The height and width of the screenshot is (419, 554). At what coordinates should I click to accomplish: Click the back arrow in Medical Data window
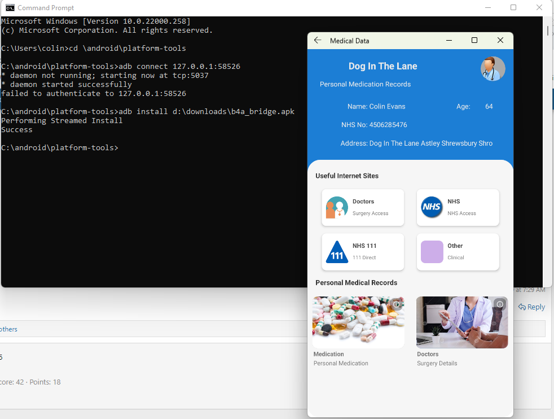click(318, 40)
